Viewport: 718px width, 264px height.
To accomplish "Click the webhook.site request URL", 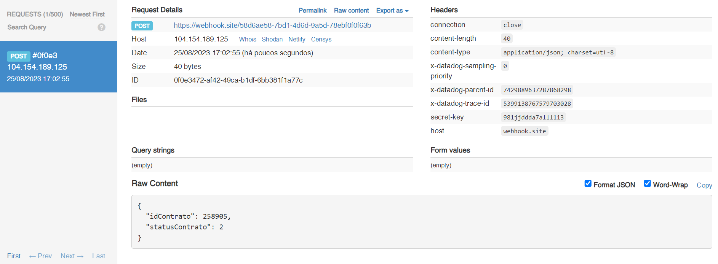I will point(272,25).
